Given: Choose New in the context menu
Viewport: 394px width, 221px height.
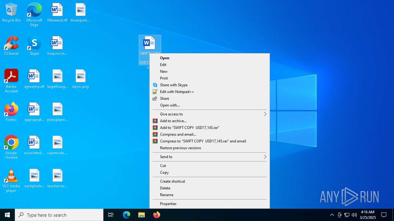Looking at the screenshot, I should [210, 72].
